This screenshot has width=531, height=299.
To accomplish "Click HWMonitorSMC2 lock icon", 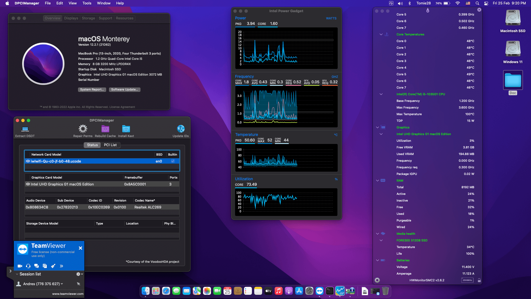I will pyautogui.click(x=479, y=280).
